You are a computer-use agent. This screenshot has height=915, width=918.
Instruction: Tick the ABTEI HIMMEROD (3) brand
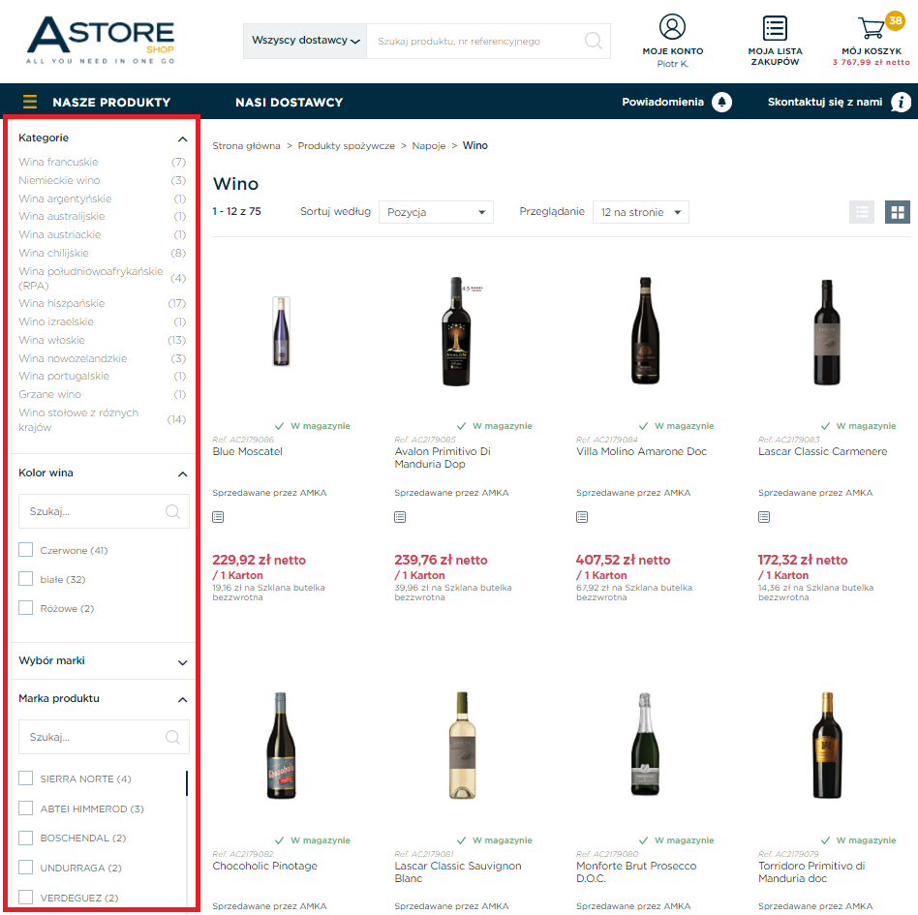[26, 808]
